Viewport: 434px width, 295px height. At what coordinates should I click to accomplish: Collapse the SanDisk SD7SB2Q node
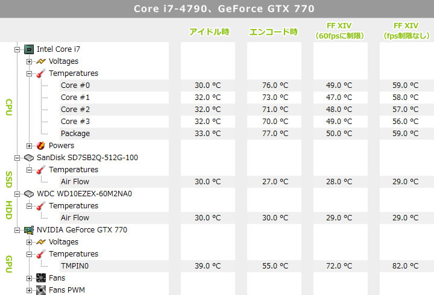pyautogui.click(x=17, y=158)
